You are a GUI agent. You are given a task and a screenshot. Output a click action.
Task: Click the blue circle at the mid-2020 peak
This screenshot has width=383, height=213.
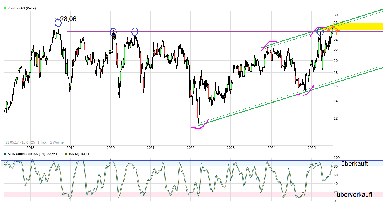pos(135,32)
